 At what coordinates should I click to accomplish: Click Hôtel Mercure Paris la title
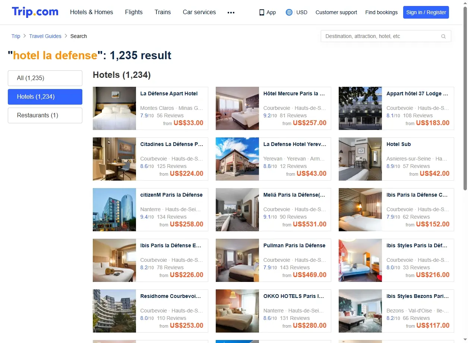tap(294, 93)
